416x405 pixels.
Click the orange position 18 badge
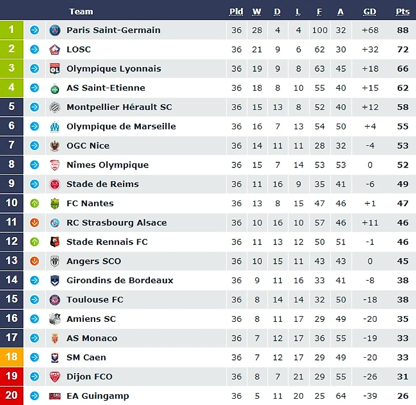(11, 357)
